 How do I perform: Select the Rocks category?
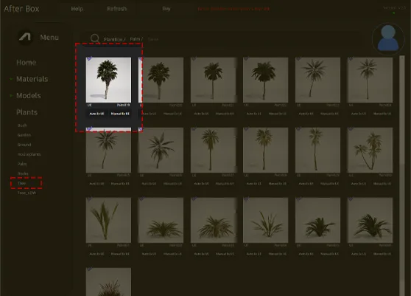point(23,173)
